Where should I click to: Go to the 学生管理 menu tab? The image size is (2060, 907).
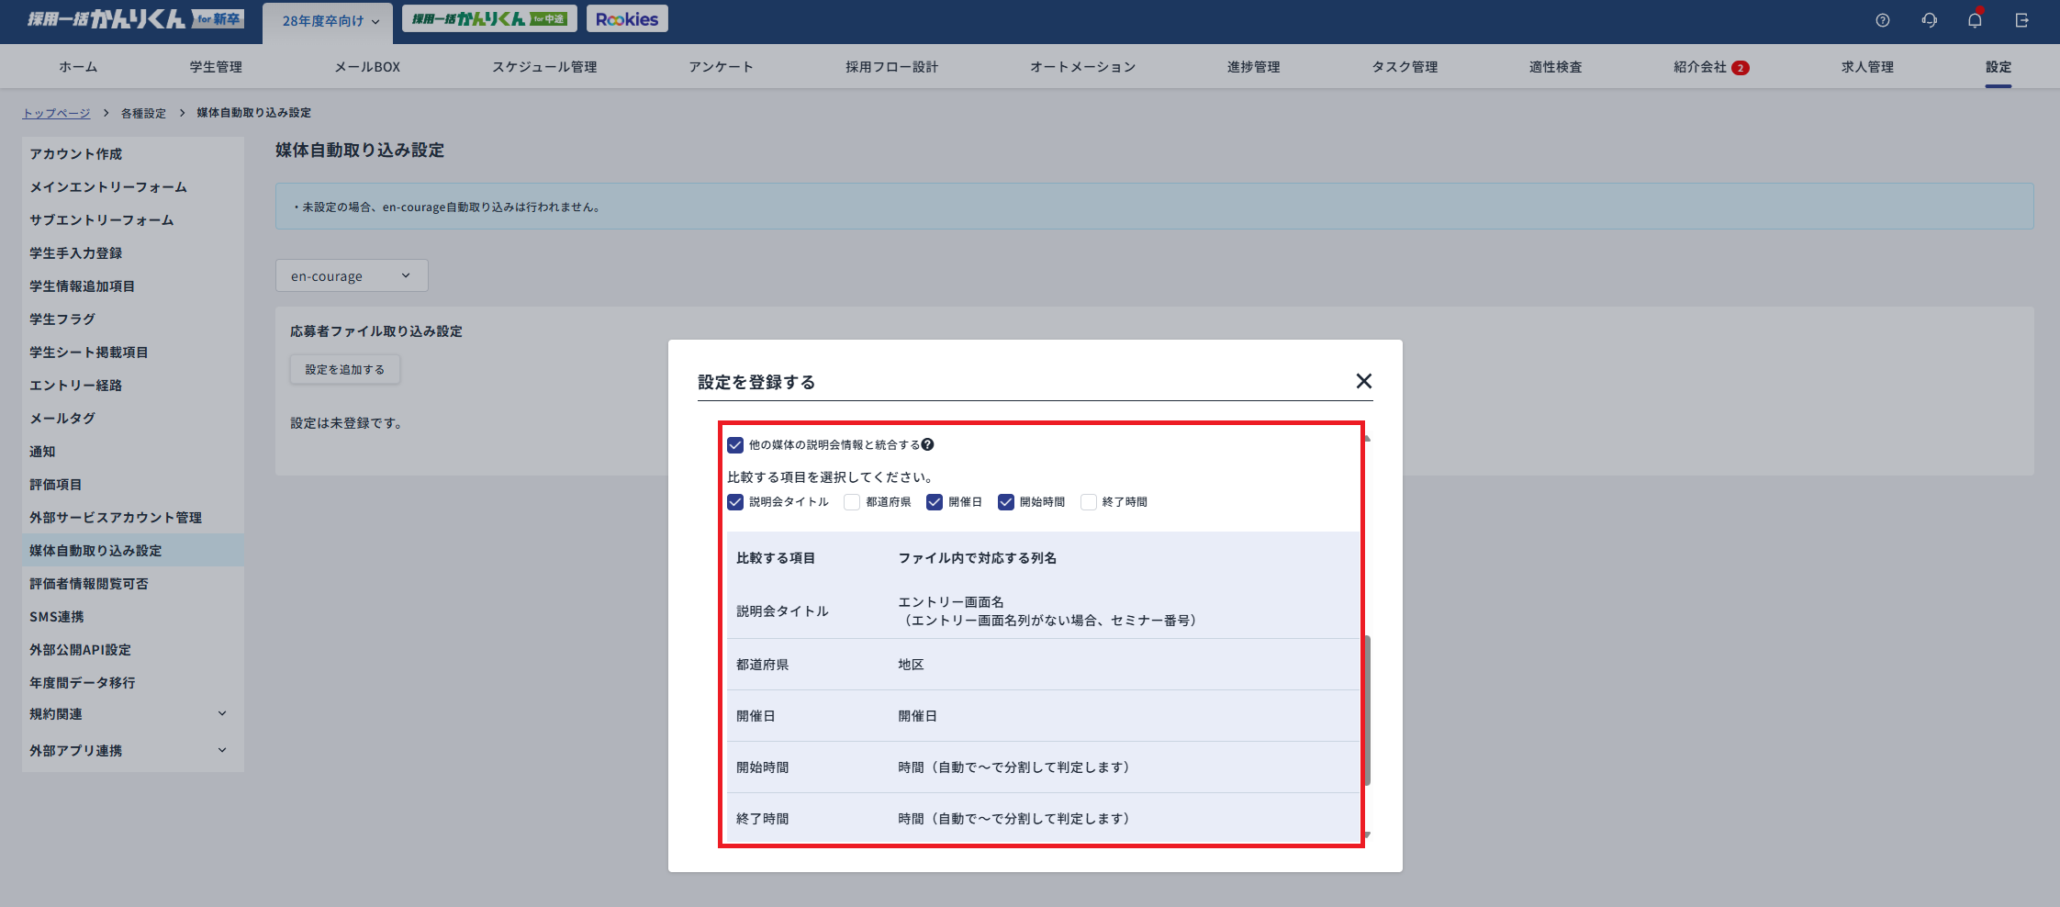(216, 67)
